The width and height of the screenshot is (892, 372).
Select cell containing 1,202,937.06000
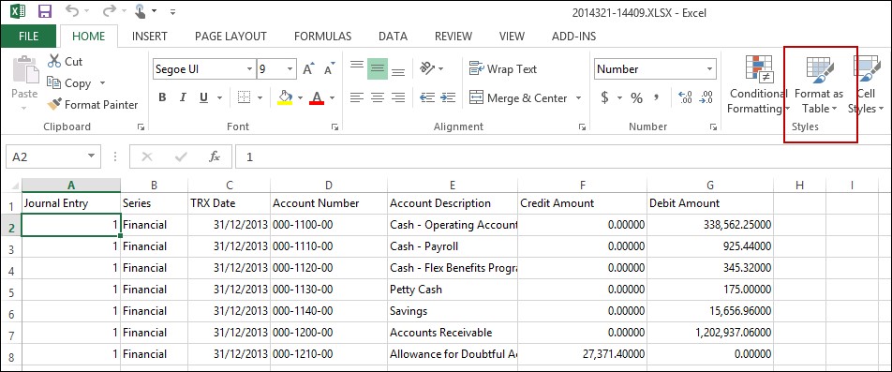709,333
